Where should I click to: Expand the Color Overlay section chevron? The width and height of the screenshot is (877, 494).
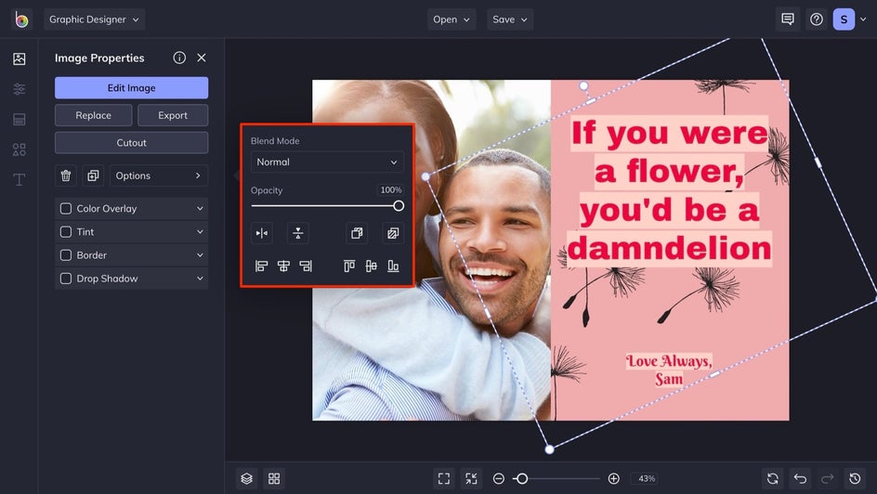click(x=200, y=208)
